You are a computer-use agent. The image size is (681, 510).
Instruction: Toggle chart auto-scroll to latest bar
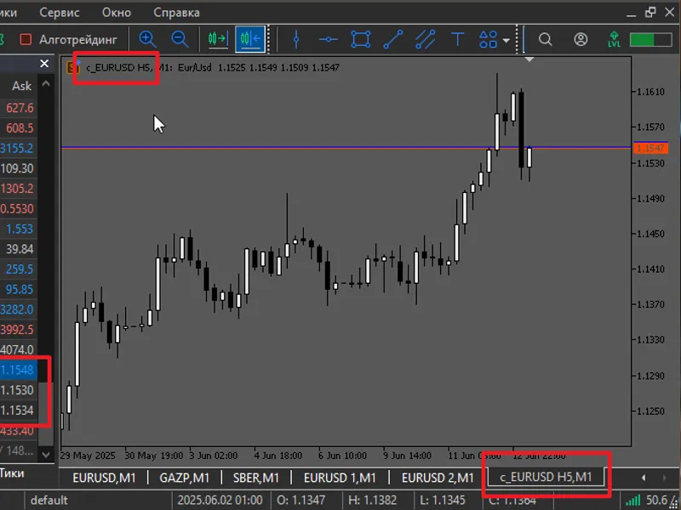pyautogui.click(x=218, y=39)
